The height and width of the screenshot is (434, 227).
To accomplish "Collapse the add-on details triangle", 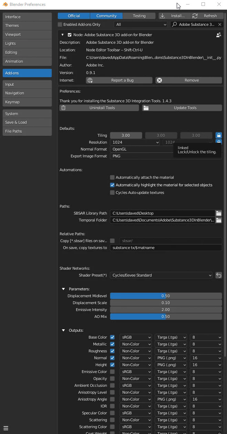I will click(62, 35).
